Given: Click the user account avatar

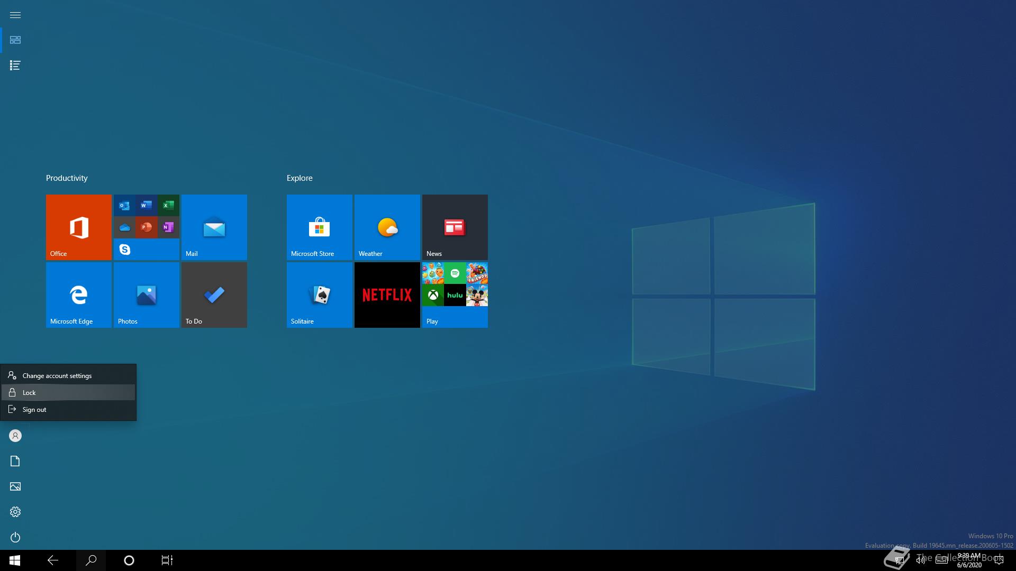Looking at the screenshot, I should coord(15,436).
